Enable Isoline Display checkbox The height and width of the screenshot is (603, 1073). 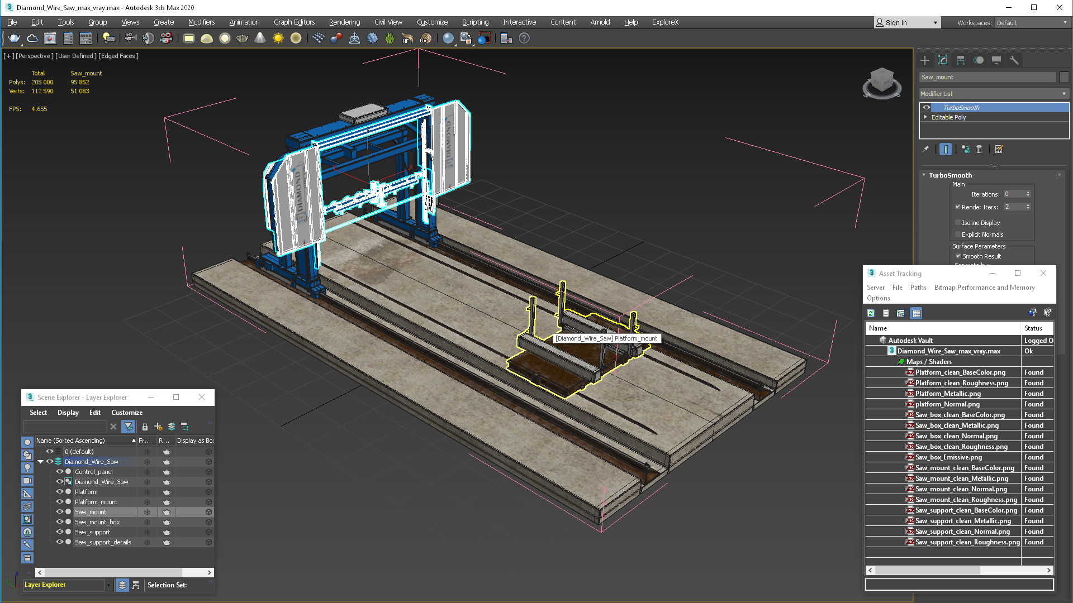coord(958,222)
